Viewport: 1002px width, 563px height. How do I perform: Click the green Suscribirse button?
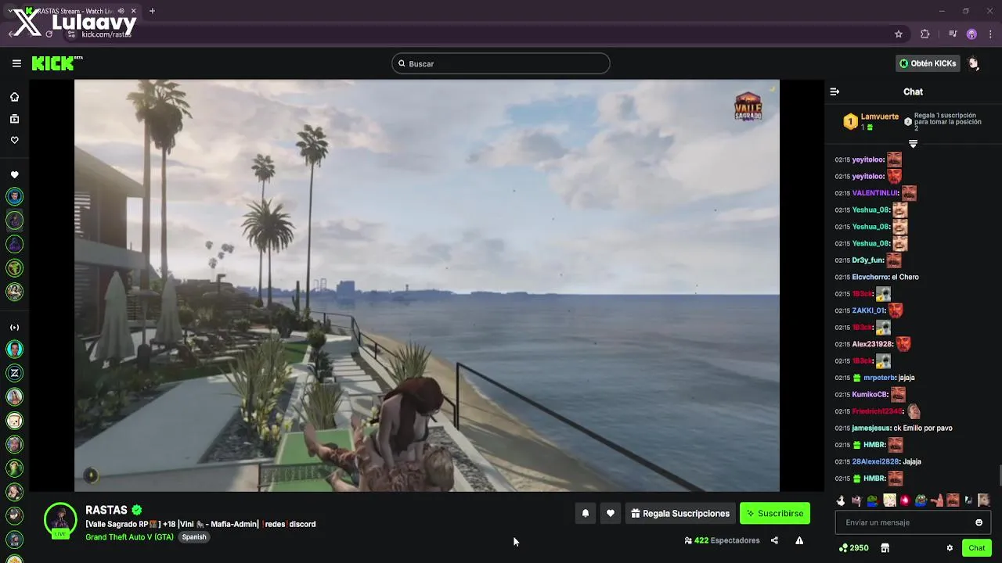tap(775, 514)
